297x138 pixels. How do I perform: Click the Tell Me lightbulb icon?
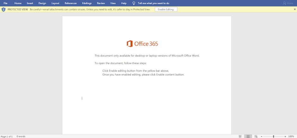tap(134, 3)
